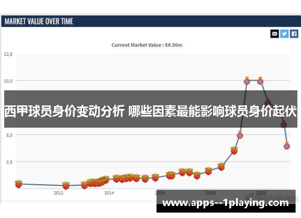Select the blue-striped marker on the 5,0 gridline
This screenshot has height=218, width=301.
click(x=240, y=135)
